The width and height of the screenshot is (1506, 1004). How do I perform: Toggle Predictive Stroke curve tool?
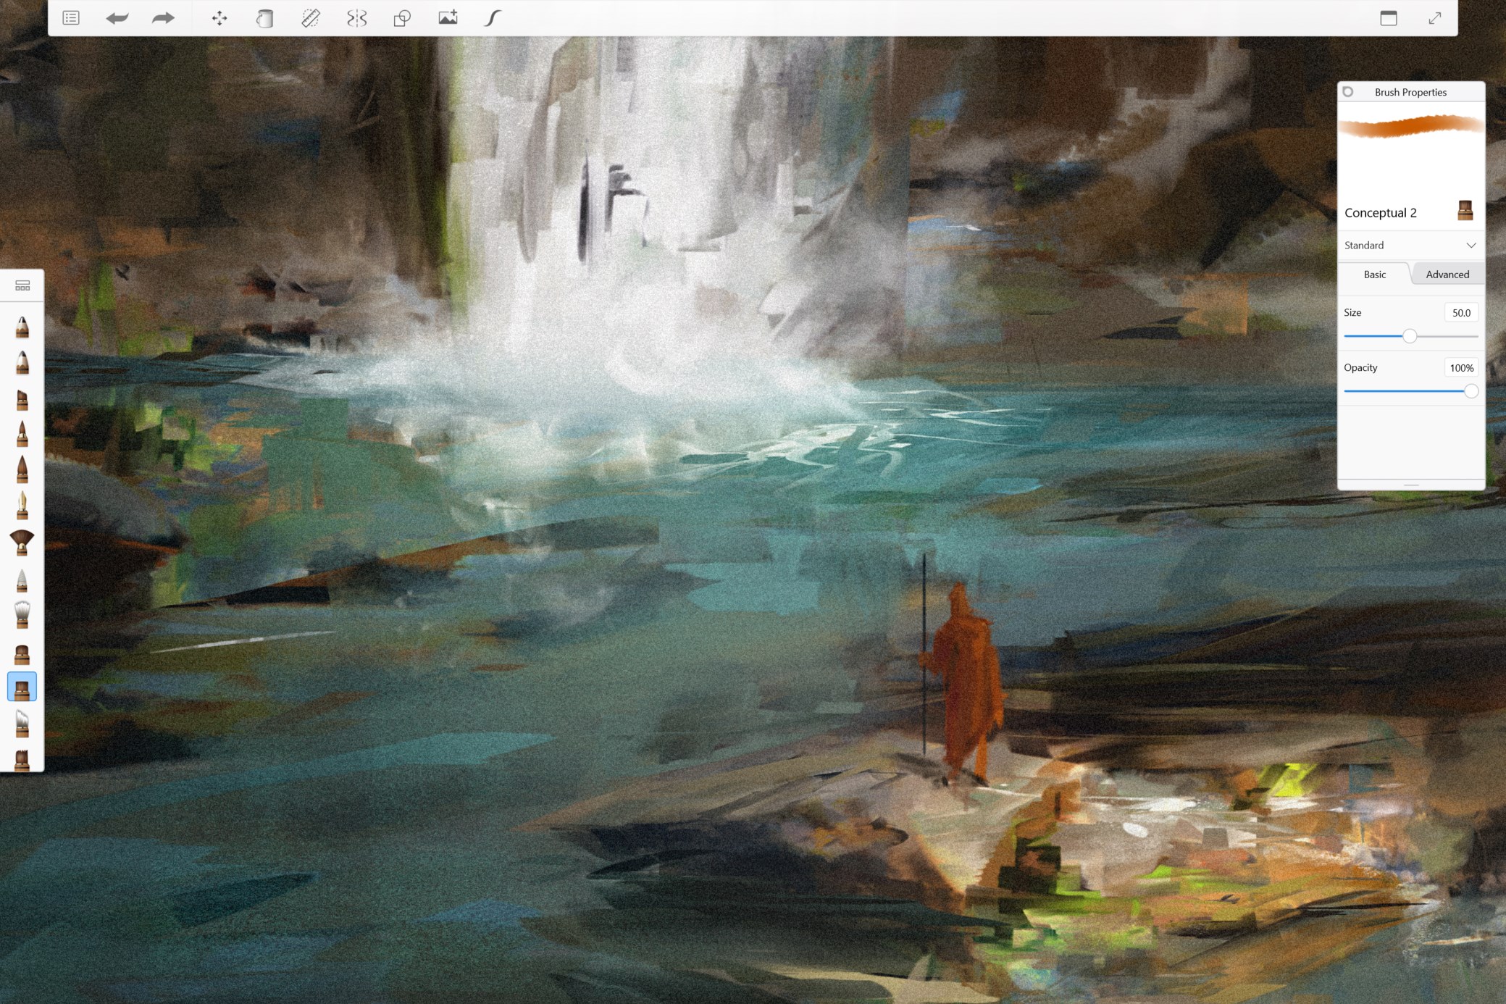click(x=493, y=18)
